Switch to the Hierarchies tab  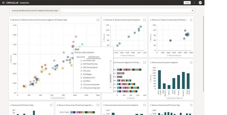(81, 57)
